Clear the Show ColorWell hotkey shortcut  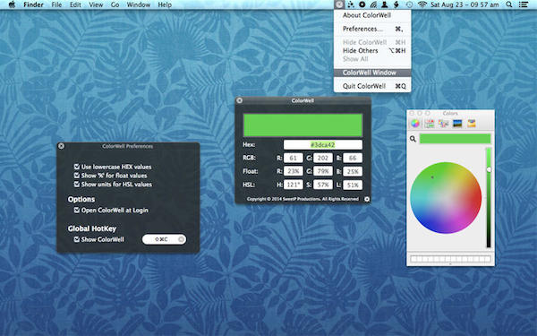(x=181, y=239)
